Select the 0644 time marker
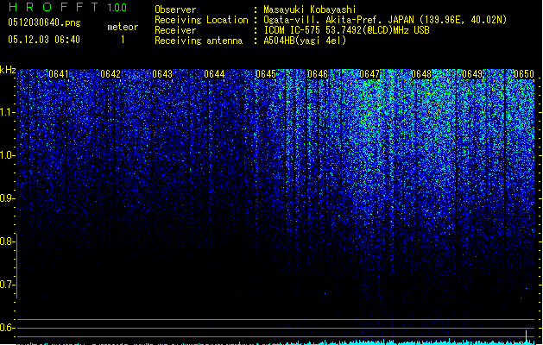The width and height of the screenshot is (543, 345). point(214,74)
